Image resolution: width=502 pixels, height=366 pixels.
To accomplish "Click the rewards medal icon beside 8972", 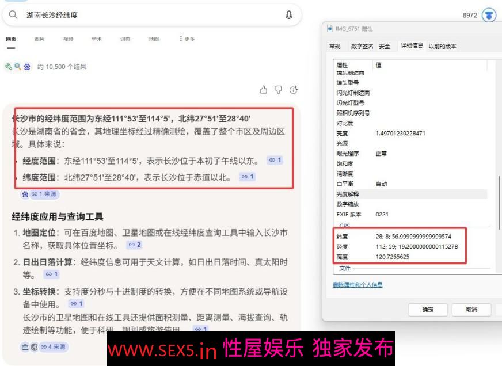I will 489,16.
